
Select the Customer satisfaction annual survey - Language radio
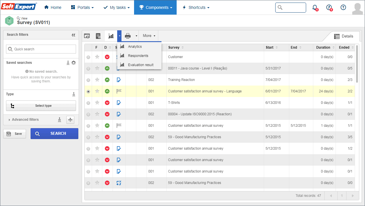coord(88,92)
